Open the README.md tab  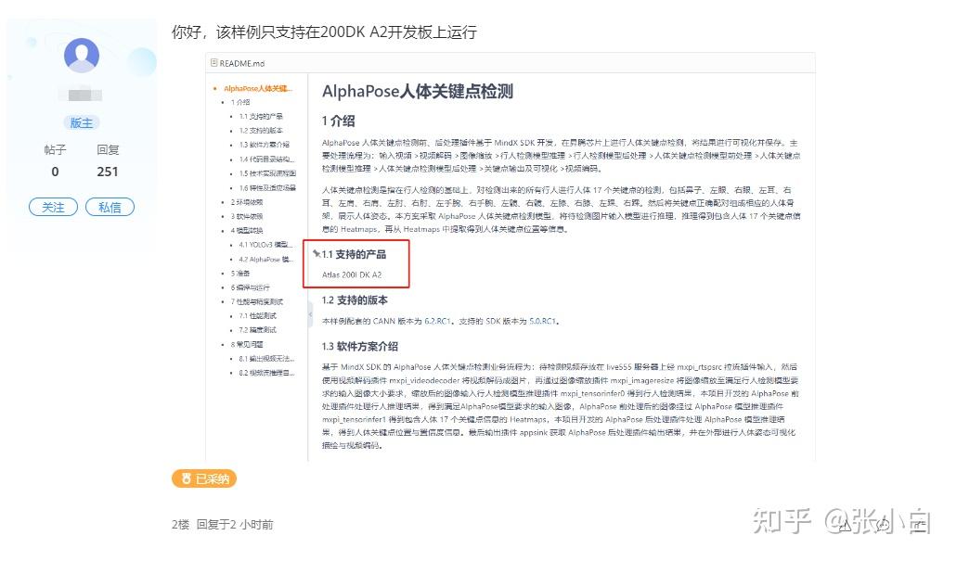tap(239, 63)
